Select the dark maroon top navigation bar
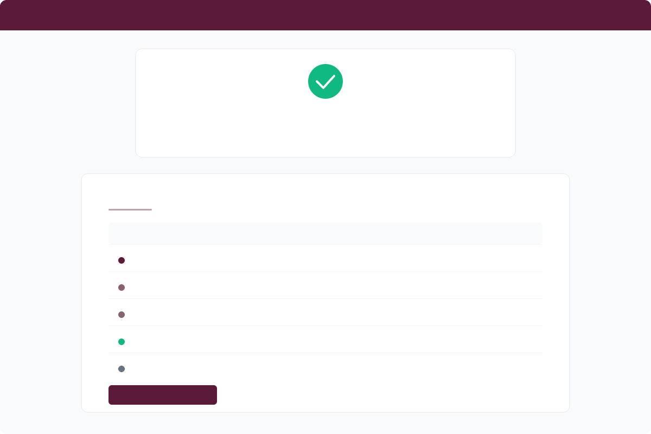This screenshot has height=434, width=651. 325,15
